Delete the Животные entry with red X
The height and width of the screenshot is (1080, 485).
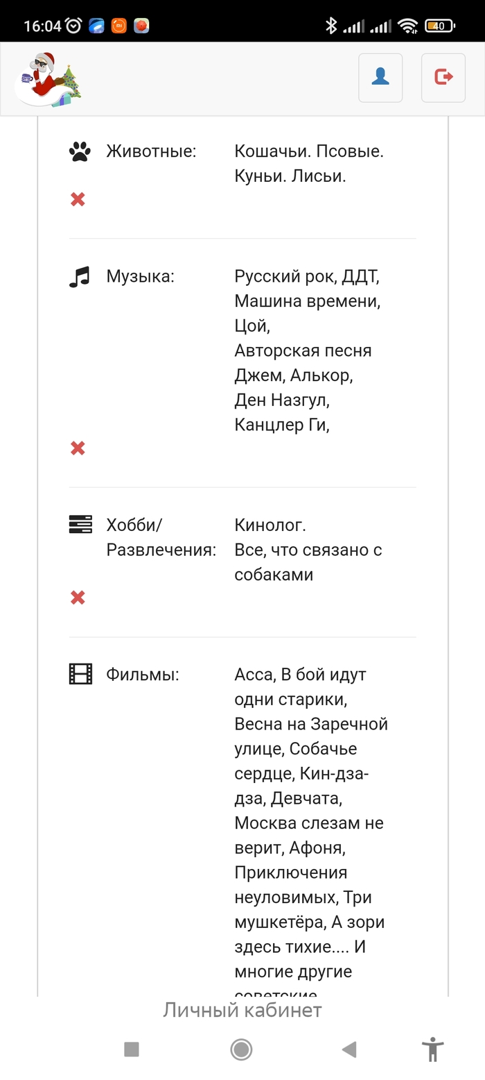[x=78, y=200]
